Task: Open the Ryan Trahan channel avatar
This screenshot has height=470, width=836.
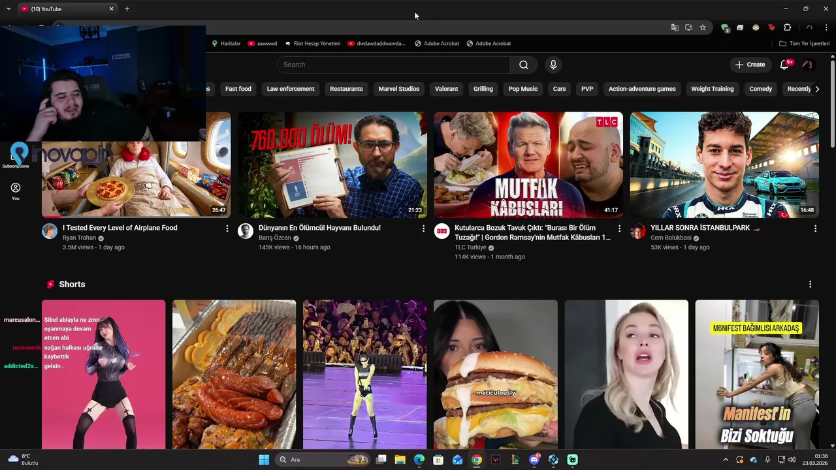Action: point(50,231)
